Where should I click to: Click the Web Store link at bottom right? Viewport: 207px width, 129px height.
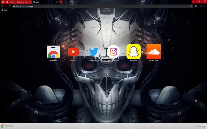point(201,126)
